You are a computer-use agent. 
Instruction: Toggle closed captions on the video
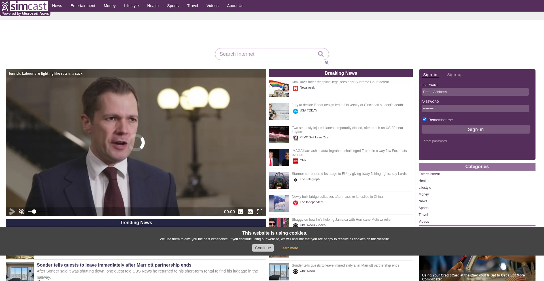pos(250,212)
